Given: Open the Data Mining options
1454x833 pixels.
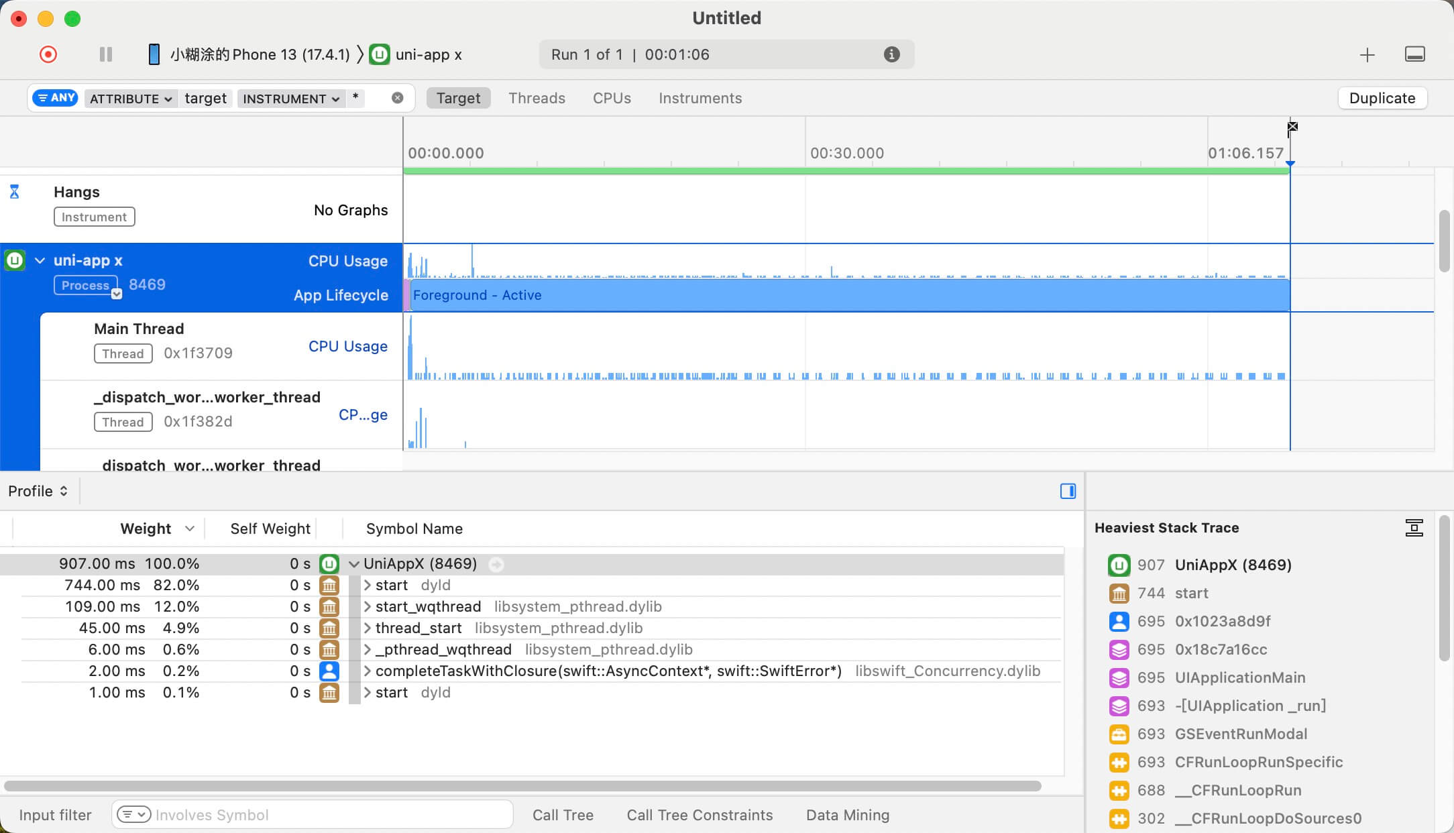Looking at the screenshot, I should point(848,815).
